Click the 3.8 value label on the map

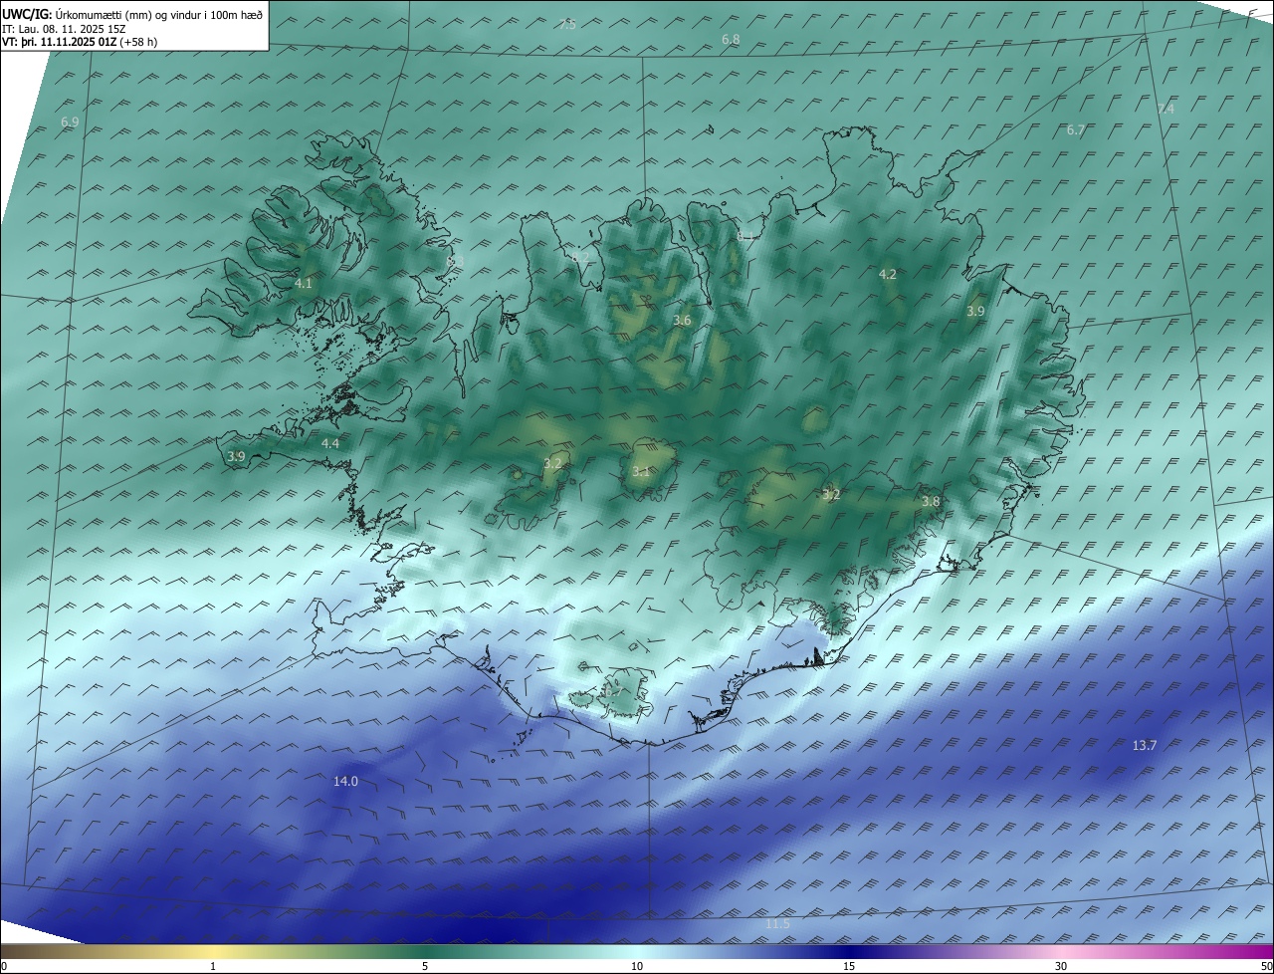click(x=931, y=502)
